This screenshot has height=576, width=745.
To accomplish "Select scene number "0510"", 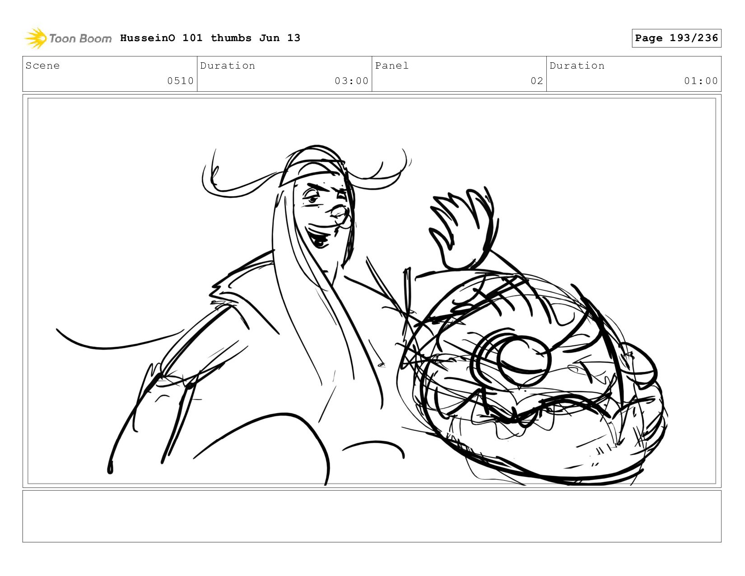I will click(180, 81).
